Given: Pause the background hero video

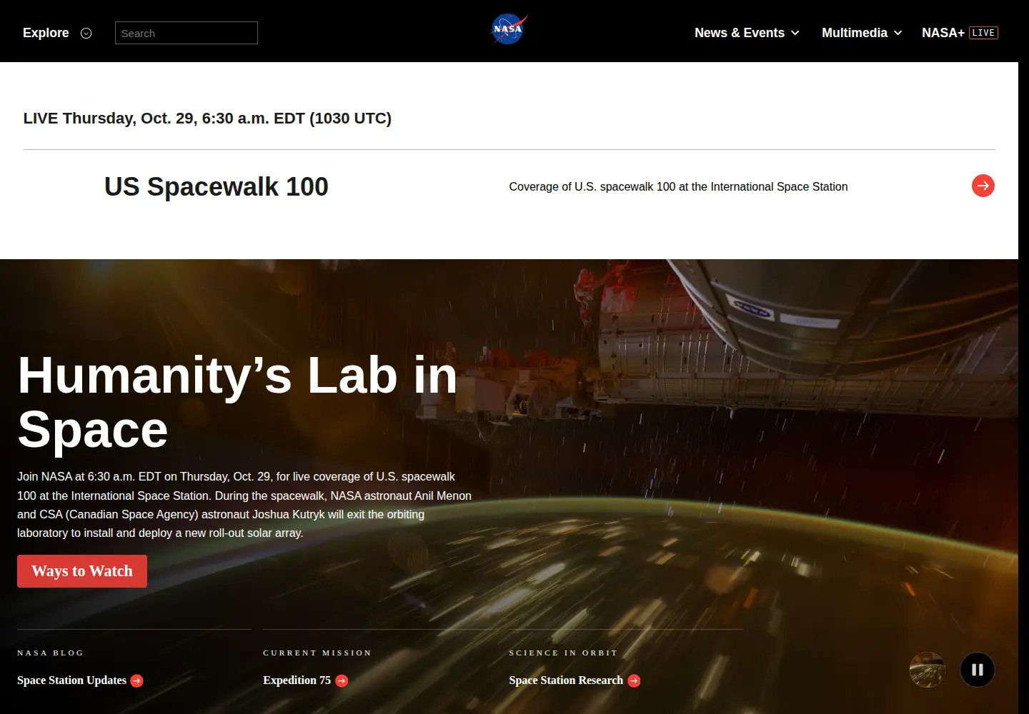Looking at the screenshot, I should (978, 670).
